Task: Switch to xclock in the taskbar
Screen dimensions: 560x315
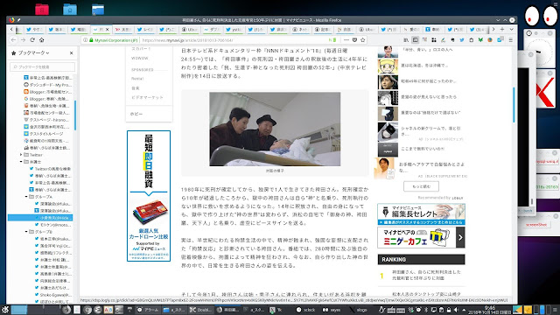Action: (x=306, y=310)
